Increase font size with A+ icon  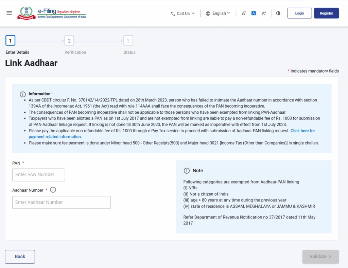coord(264,13)
